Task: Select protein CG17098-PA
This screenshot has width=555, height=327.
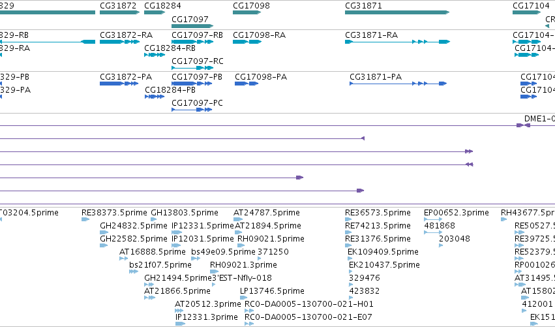Action: [247, 84]
